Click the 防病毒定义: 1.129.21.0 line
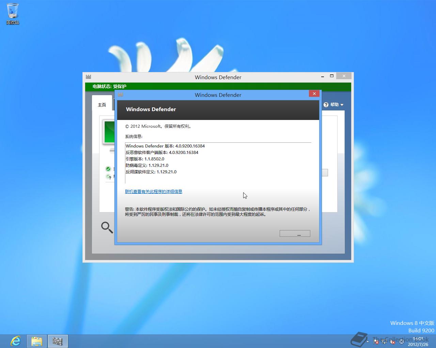The width and height of the screenshot is (436, 348). pyautogui.click(x=147, y=165)
